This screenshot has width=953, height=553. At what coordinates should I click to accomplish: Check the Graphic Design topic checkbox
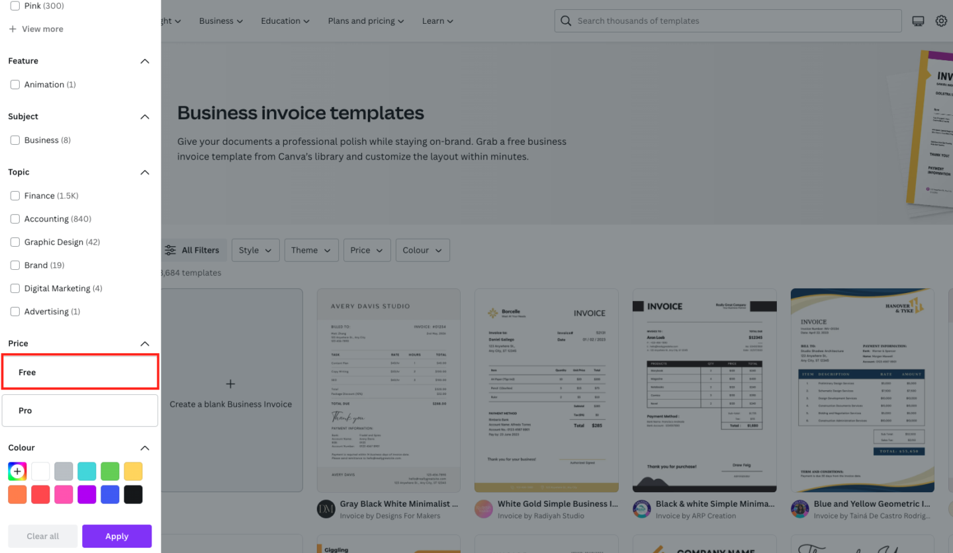point(15,242)
